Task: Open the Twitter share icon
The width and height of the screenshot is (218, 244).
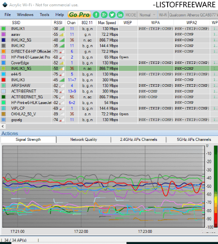Action: click(x=112, y=15)
